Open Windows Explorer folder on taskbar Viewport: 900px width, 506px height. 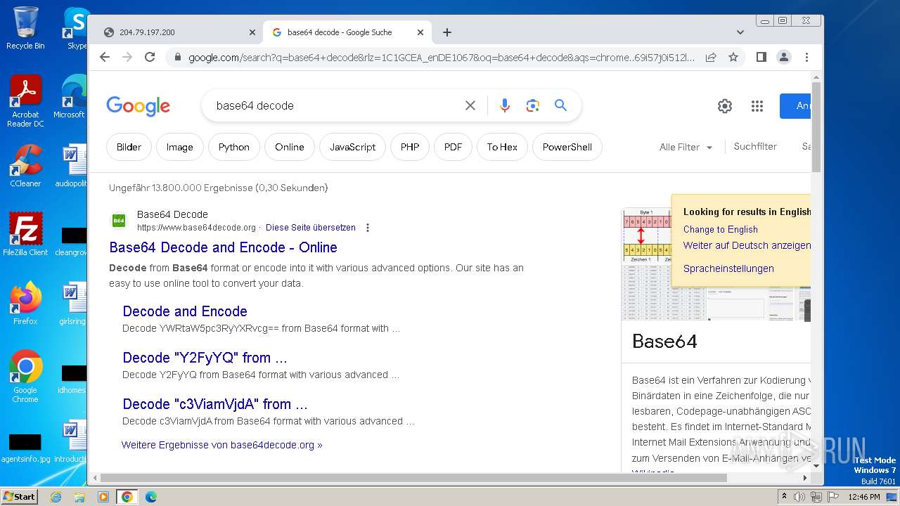[79, 497]
